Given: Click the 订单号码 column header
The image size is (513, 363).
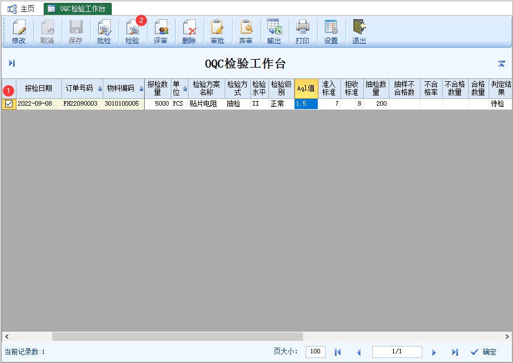Looking at the screenshot, I should (82, 89).
